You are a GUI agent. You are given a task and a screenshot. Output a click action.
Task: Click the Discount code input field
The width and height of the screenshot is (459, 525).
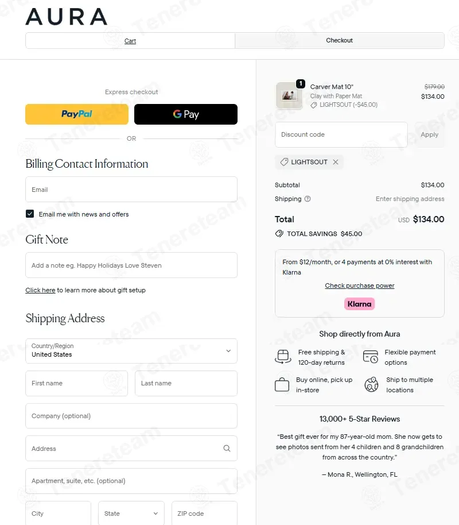click(341, 134)
